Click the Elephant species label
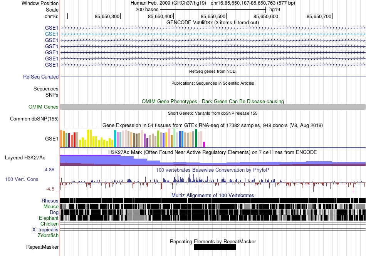Screen dimensions: 366x256 click(x=49, y=218)
